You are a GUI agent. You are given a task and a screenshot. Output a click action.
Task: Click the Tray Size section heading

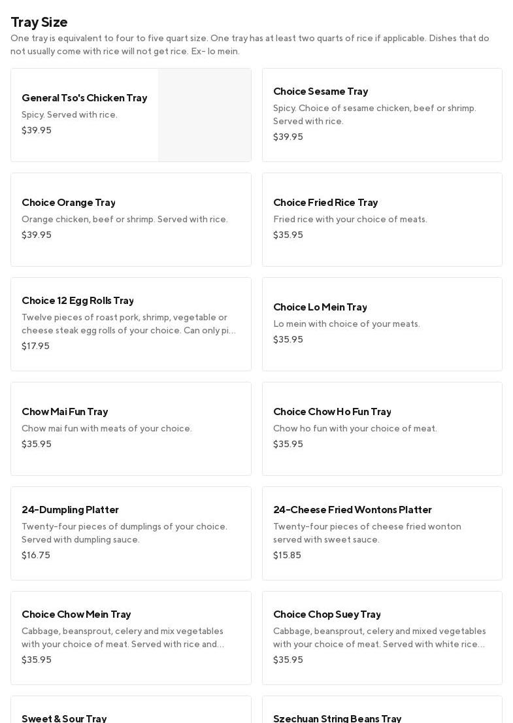click(x=39, y=22)
